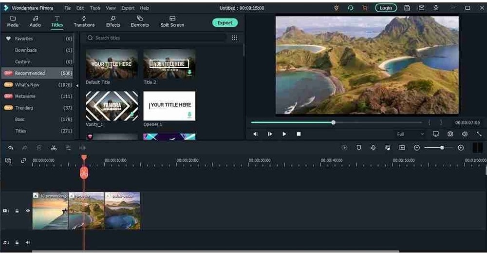487x253 pixels.
Task: Open the Edit menu
Action: point(80,8)
